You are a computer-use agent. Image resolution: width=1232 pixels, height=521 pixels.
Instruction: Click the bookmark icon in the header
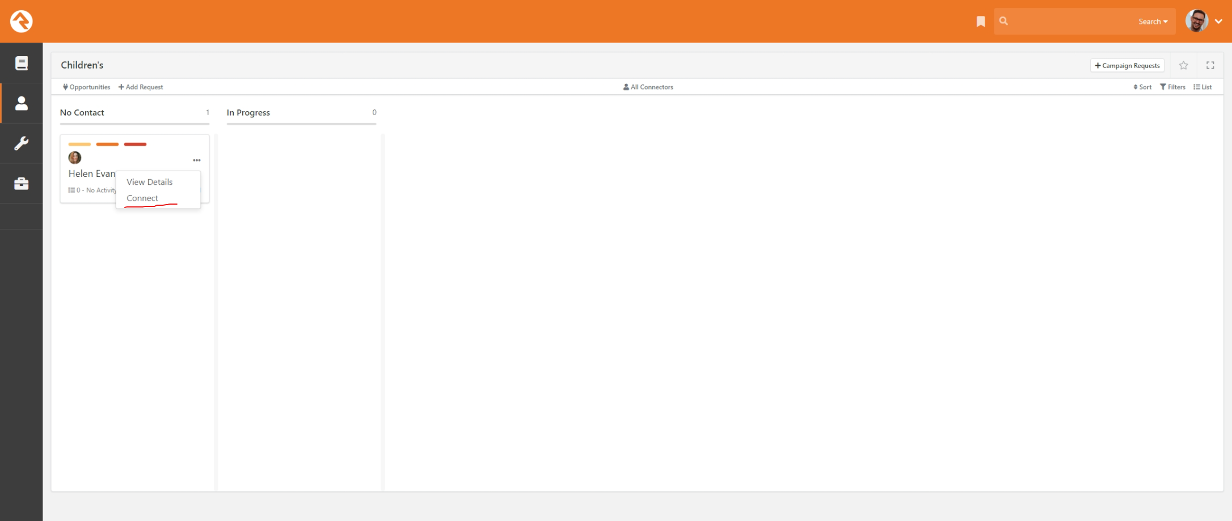[980, 21]
